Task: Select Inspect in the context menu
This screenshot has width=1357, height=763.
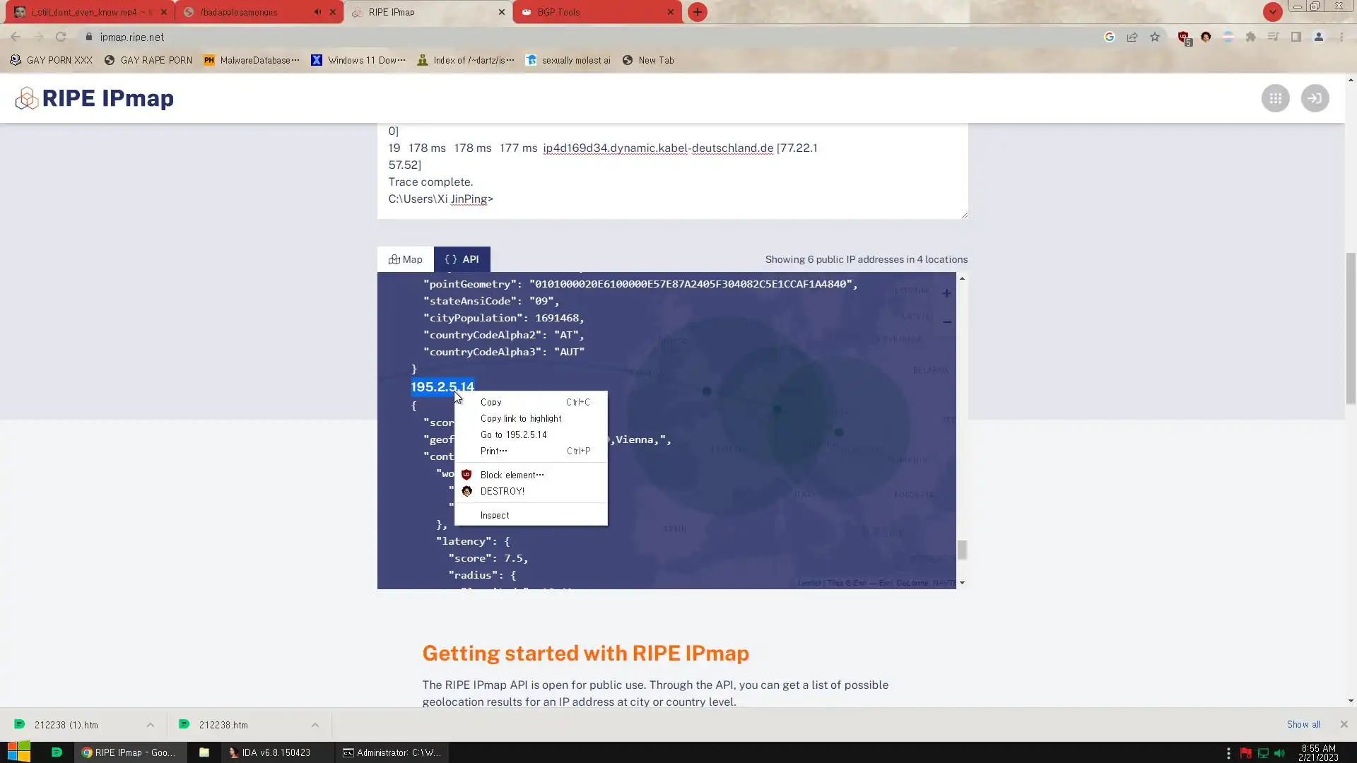Action: (495, 515)
